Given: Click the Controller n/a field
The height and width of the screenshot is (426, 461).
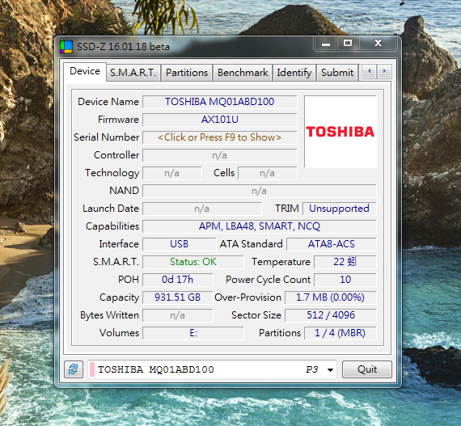Looking at the screenshot, I should point(220,155).
